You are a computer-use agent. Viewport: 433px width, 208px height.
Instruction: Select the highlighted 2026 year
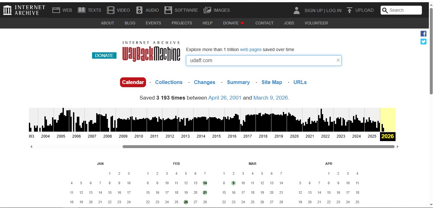coord(388,136)
